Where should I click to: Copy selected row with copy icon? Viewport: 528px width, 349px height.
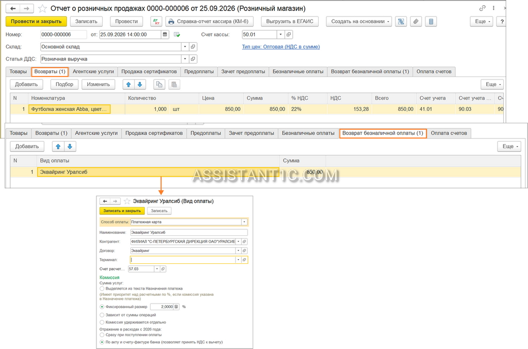(x=159, y=84)
